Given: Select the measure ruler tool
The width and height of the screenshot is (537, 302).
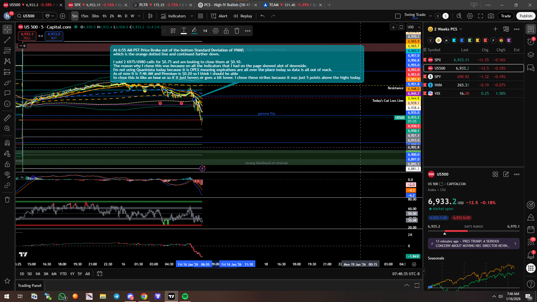Looking at the screenshot, I should point(7,118).
